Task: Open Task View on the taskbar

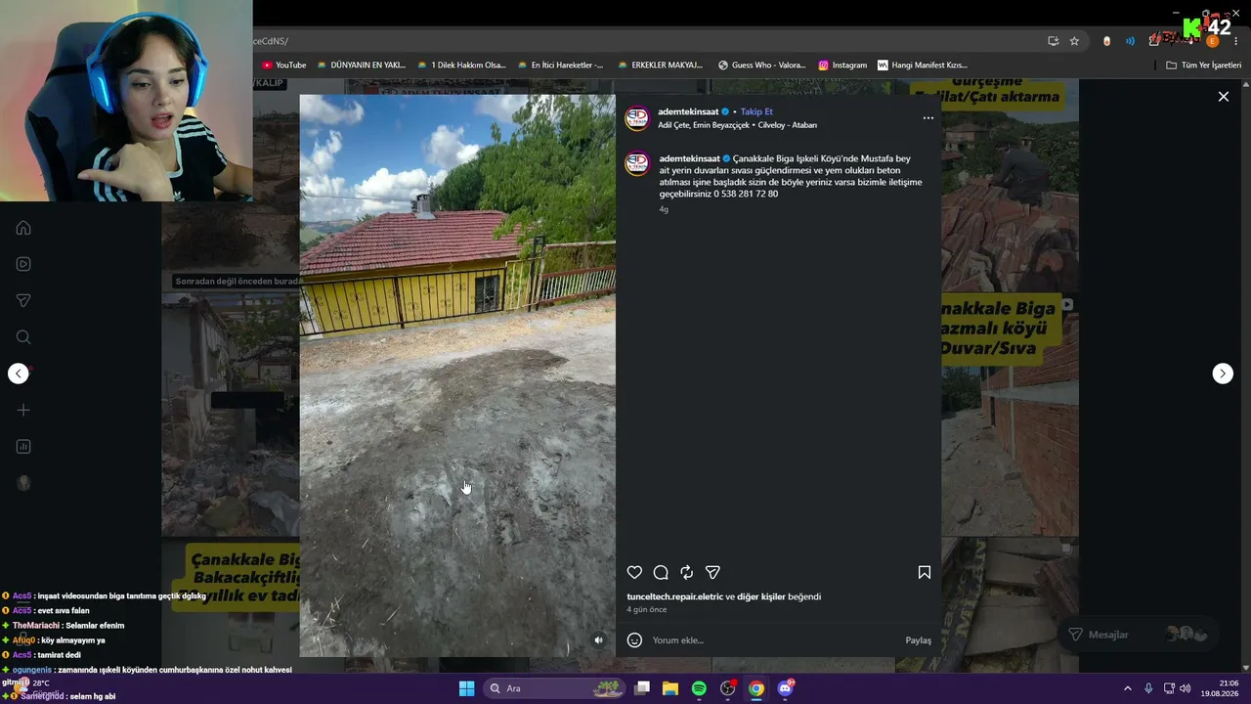Action: 642,688
